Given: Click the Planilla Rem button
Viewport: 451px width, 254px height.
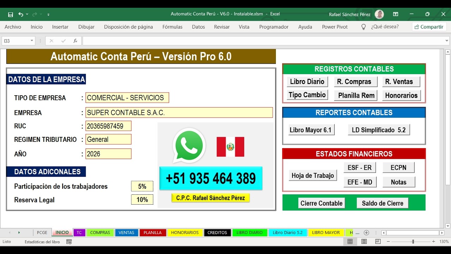Looking at the screenshot, I should point(356,96).
